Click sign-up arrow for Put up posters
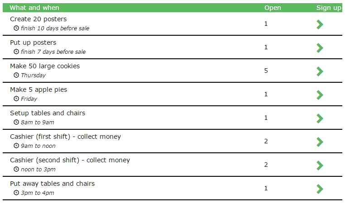 tap(320, 48)
